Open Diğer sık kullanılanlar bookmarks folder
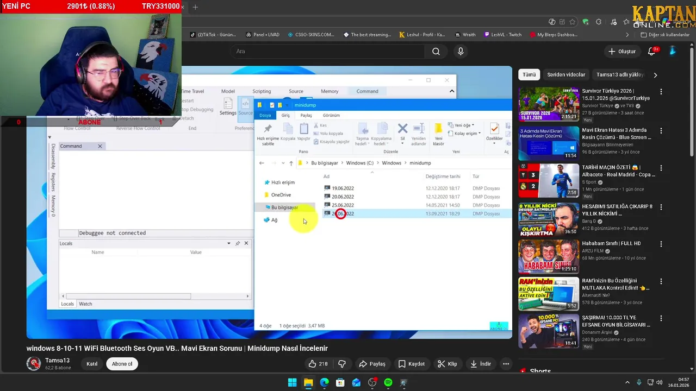 pyautogui.click(x=665, y=35)
